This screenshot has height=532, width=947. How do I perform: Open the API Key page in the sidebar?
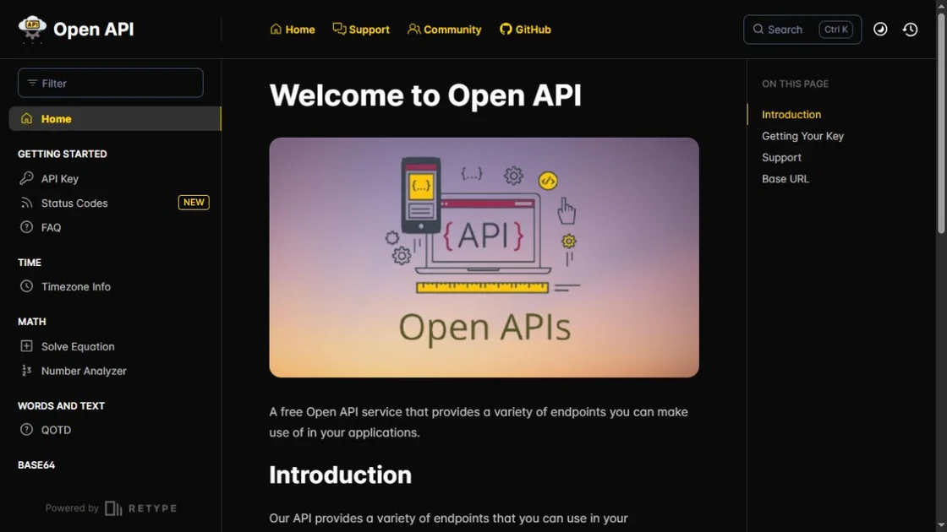click(x=60, y=178)
